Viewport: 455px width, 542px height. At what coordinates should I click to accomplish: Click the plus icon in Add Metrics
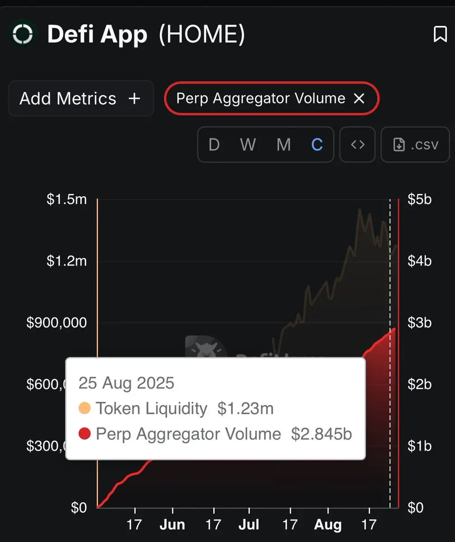134,98
